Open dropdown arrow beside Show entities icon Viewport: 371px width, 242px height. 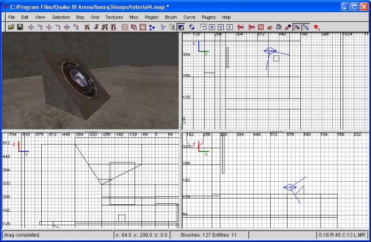tap(319, 28)
